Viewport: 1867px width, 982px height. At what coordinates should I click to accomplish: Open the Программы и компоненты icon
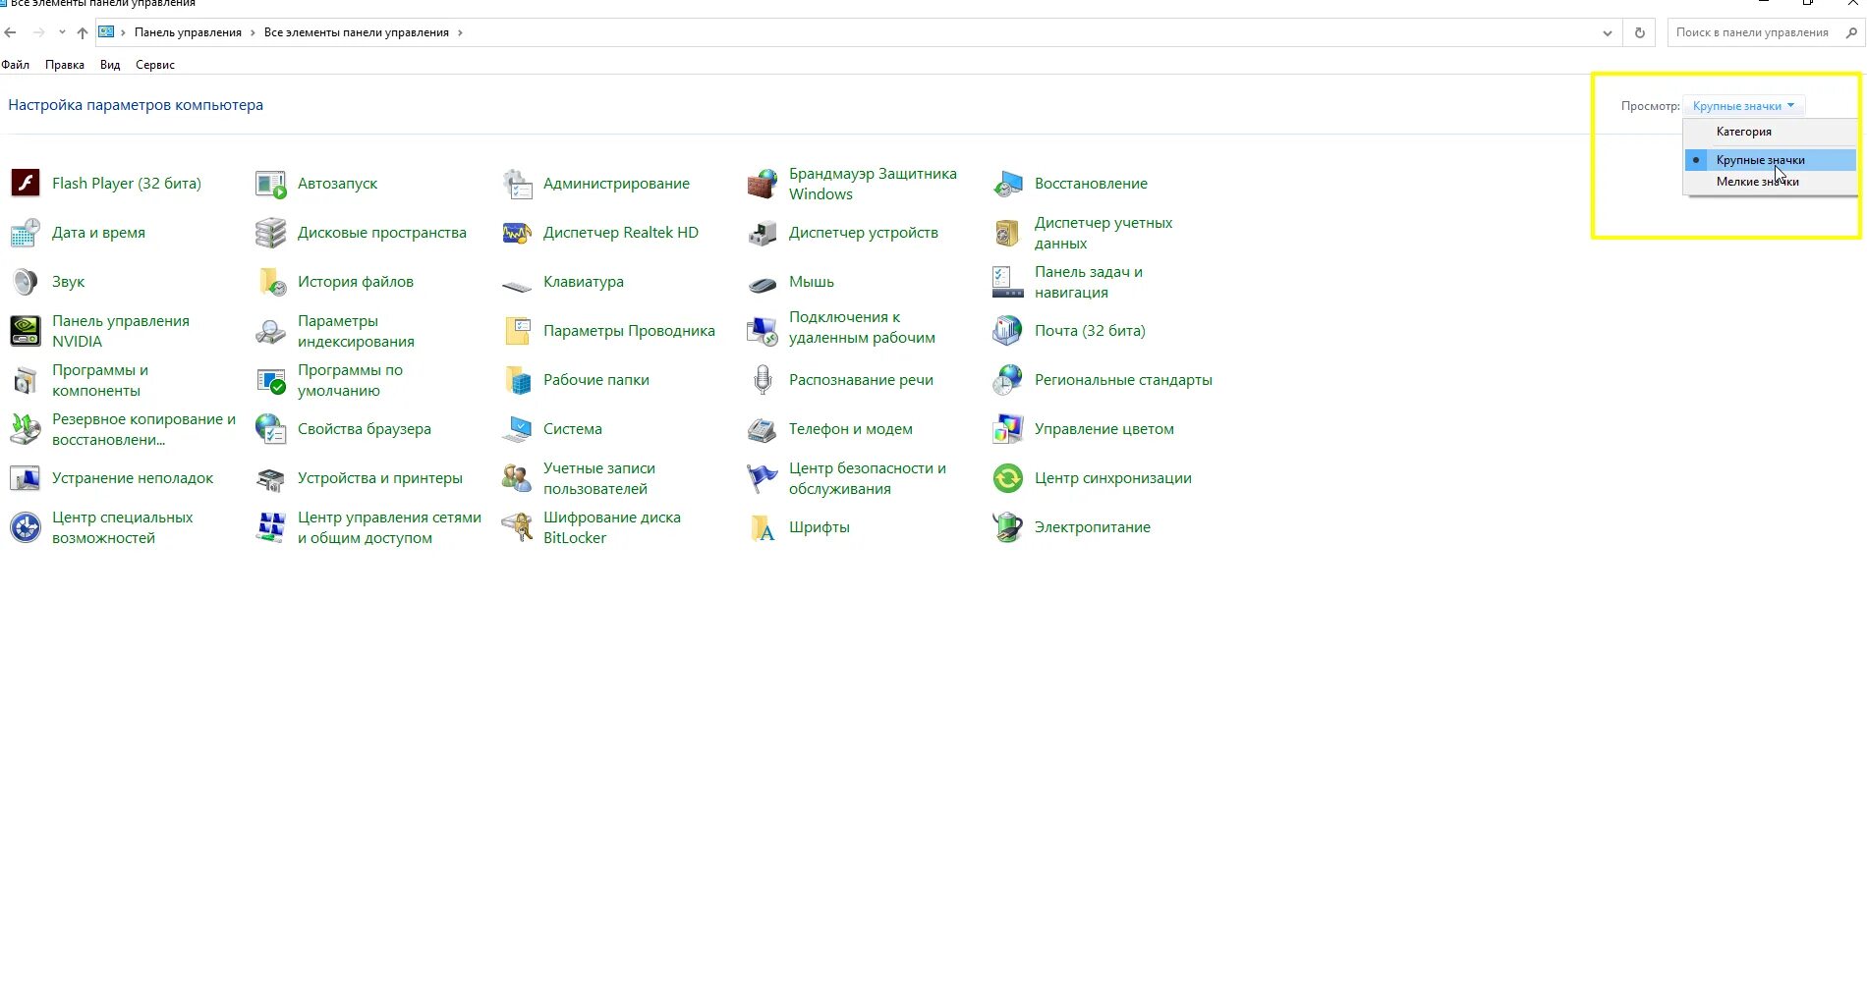click(25, 380)
